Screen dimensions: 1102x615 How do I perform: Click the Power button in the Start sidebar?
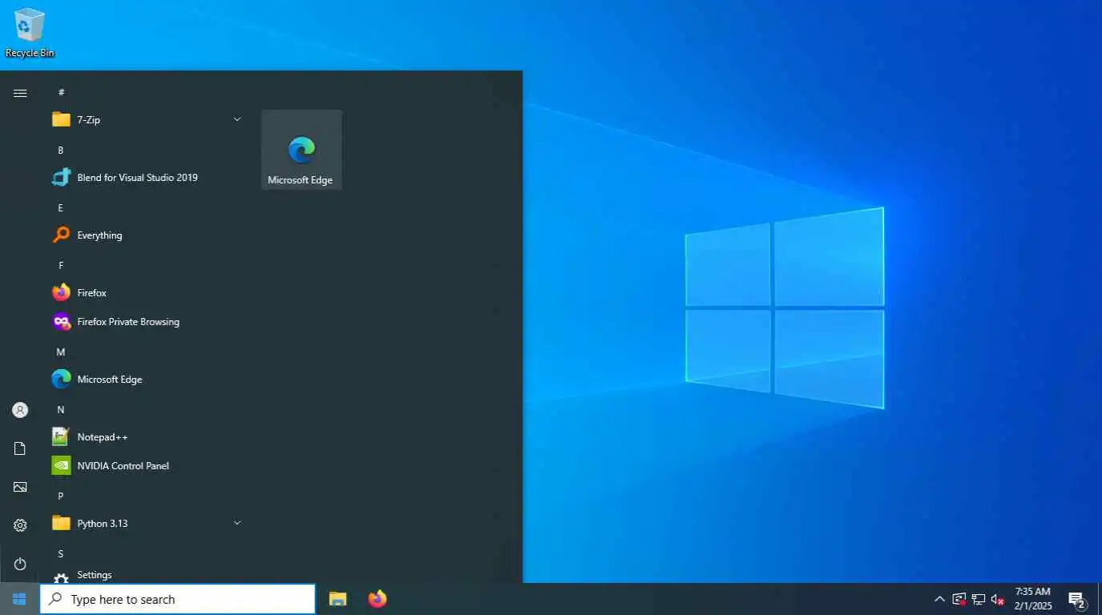20,564
